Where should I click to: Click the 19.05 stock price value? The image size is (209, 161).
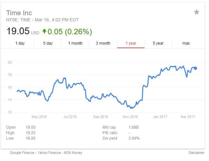tap(18, 31)
